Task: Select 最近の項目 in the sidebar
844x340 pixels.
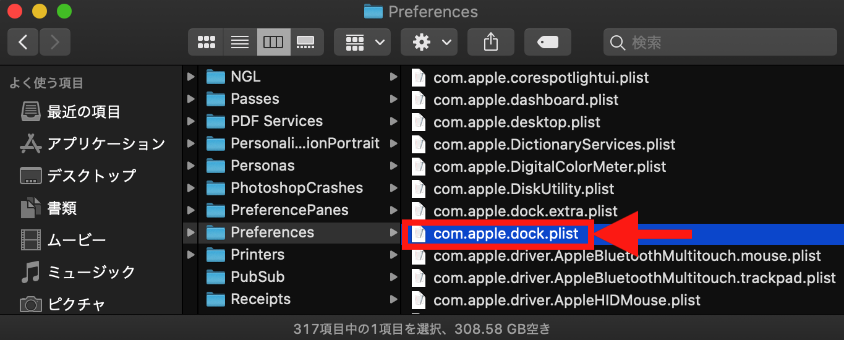Action: tap(83, 112)
